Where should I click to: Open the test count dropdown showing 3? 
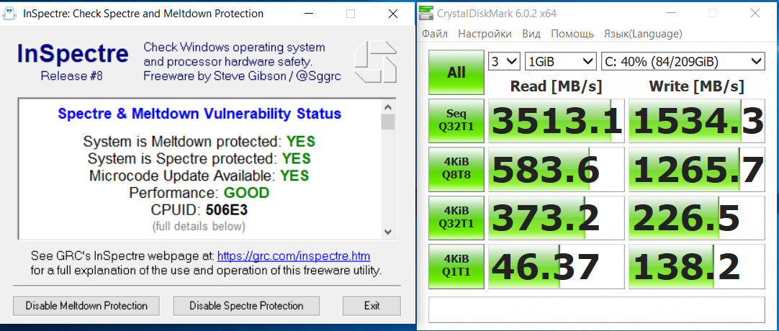(x=504, y=61)
